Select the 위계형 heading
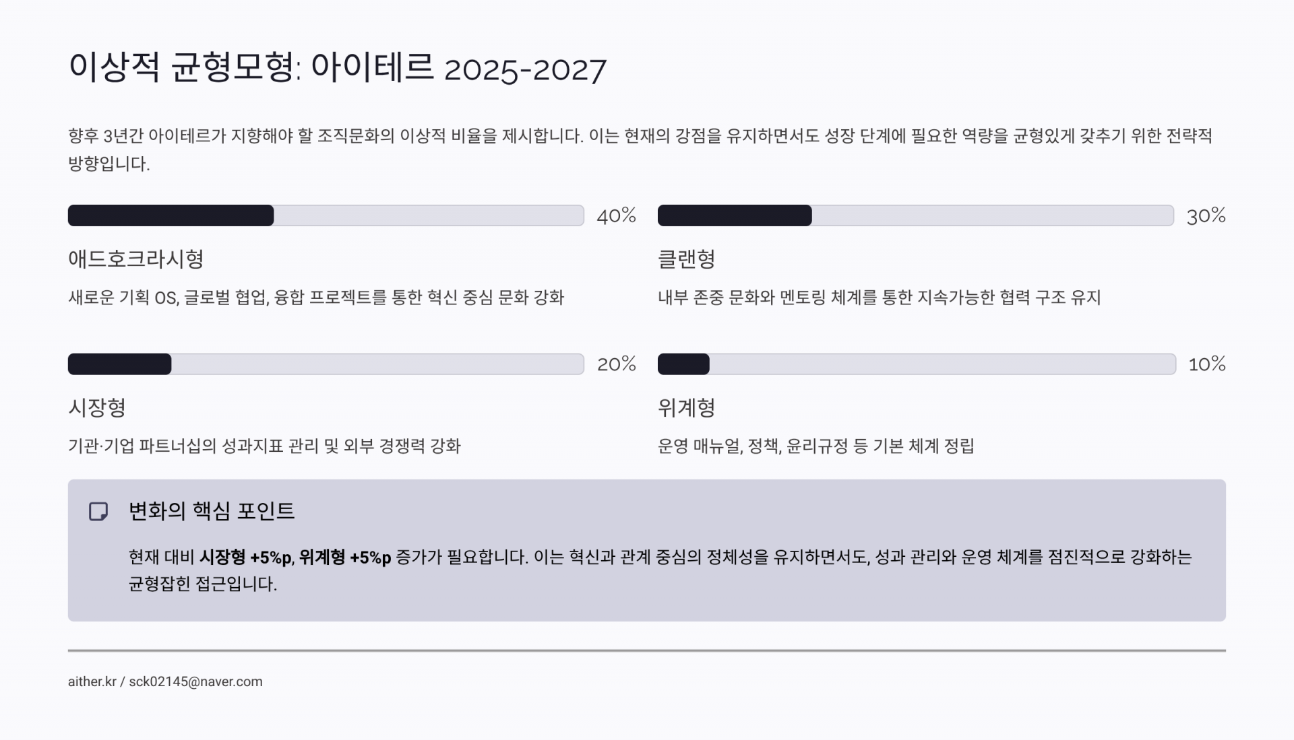 [686, 407]
